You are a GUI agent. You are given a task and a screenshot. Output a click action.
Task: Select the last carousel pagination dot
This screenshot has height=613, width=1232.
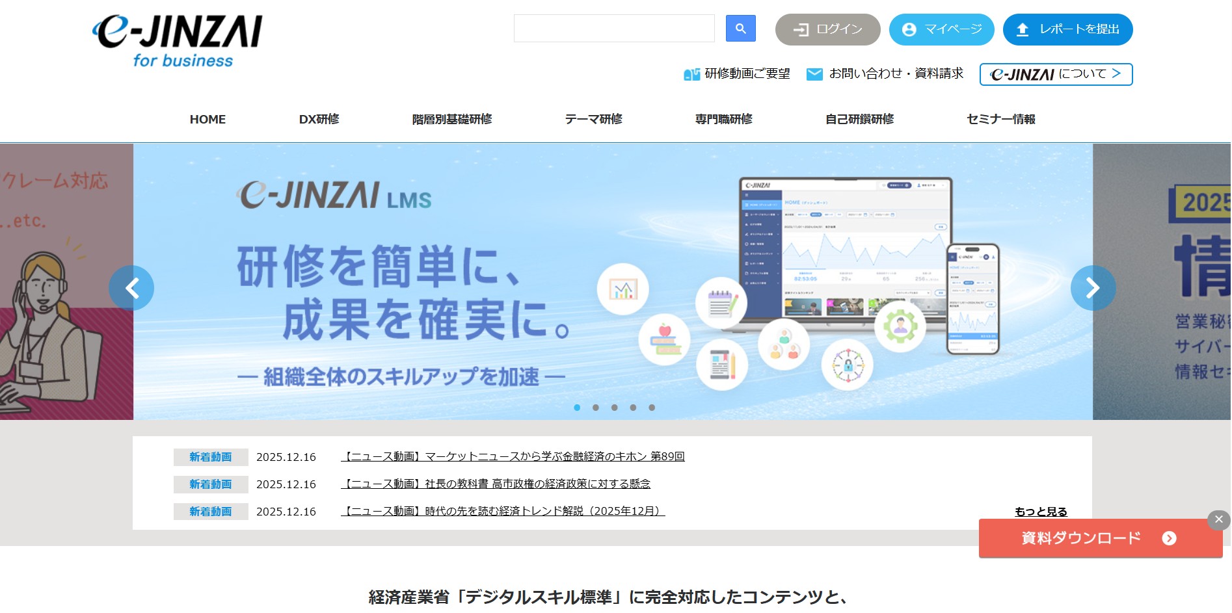point(651,408)
